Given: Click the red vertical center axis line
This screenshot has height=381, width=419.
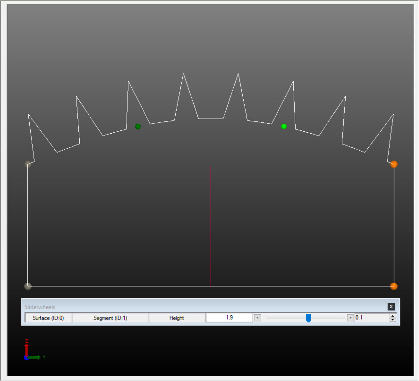Looking at the screenshot, I should coord(211,225).
